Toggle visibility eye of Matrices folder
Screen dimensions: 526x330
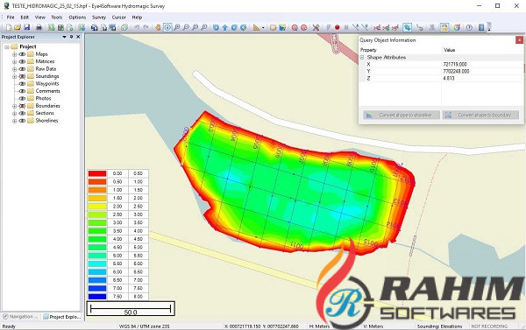tap(22, 61)
